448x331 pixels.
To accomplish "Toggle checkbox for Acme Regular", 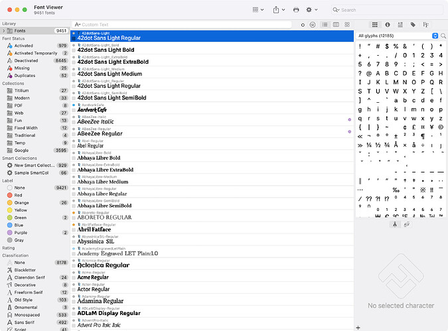I will click(74, 278).
